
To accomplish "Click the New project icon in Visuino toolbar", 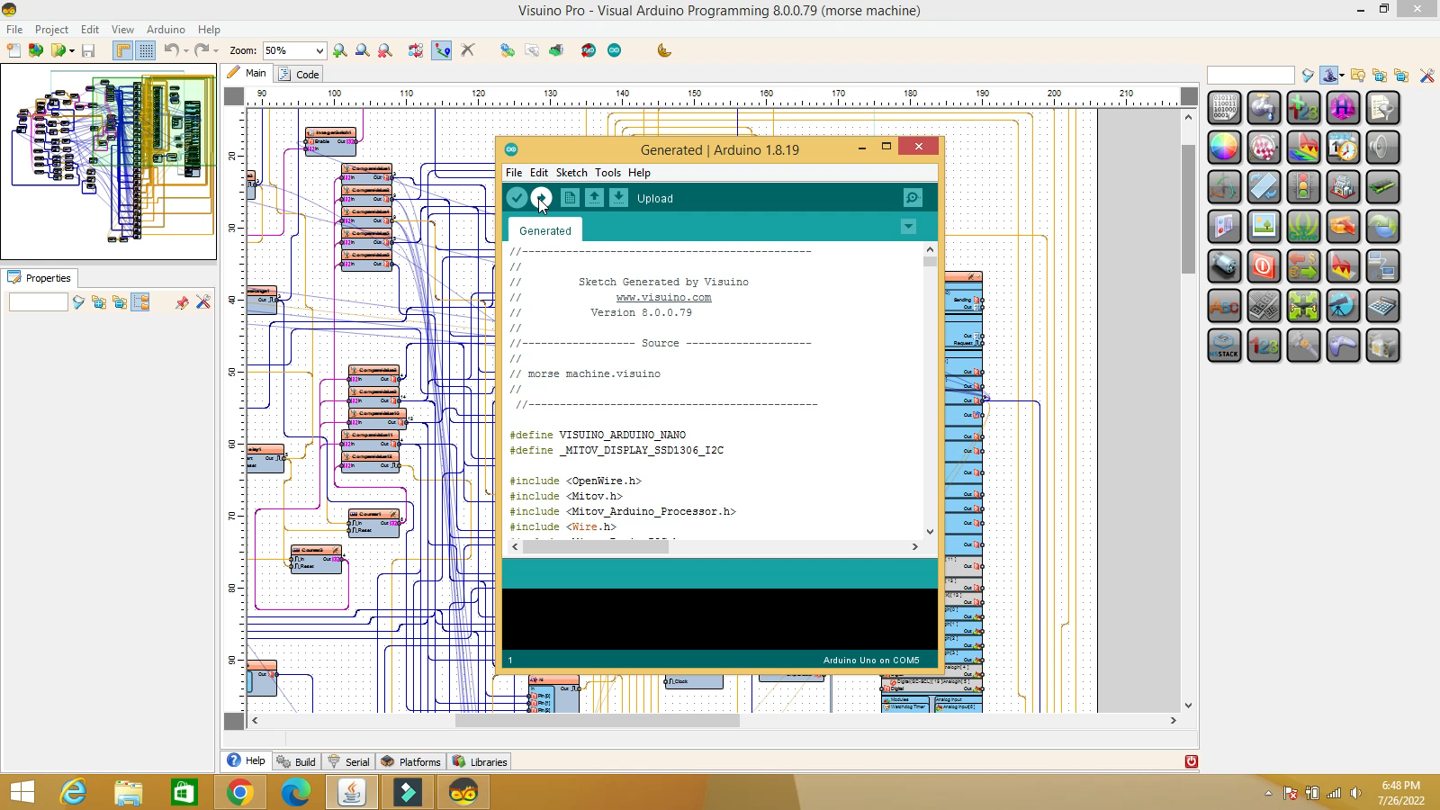I will click(x=13, y=50).
